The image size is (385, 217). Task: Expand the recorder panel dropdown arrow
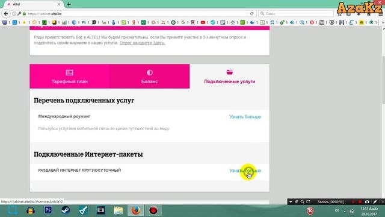[291, 202]
